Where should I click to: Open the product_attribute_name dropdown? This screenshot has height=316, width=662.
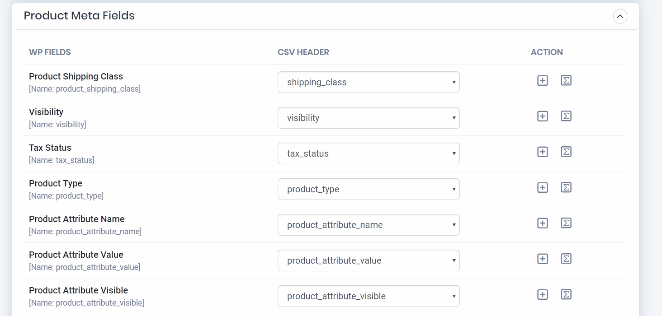point(369,225)
